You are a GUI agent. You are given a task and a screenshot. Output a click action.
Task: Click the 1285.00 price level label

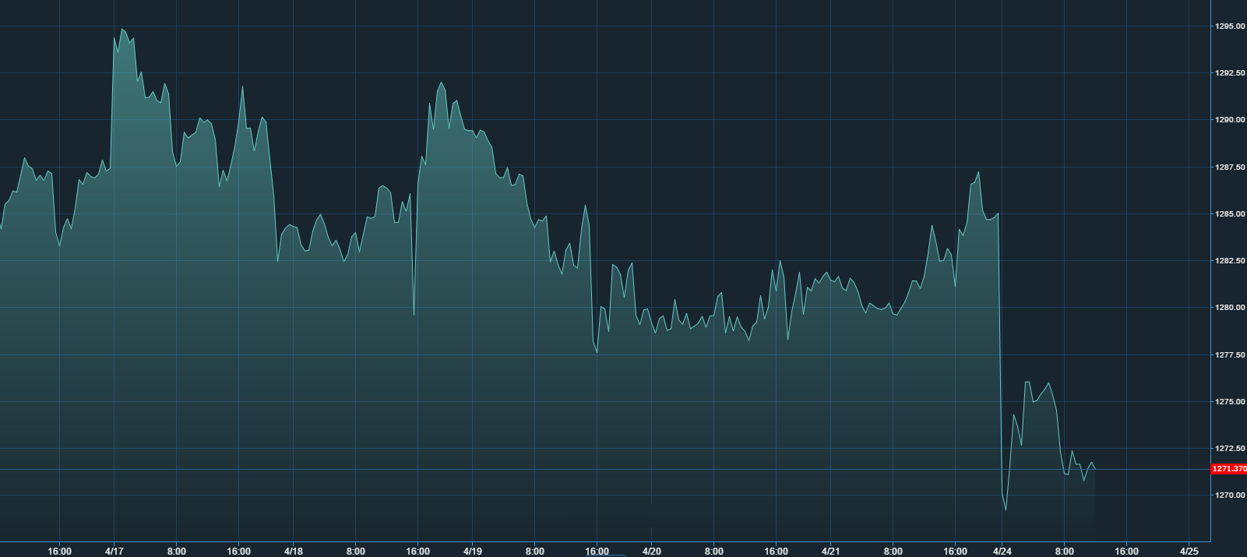point(1230,214)
